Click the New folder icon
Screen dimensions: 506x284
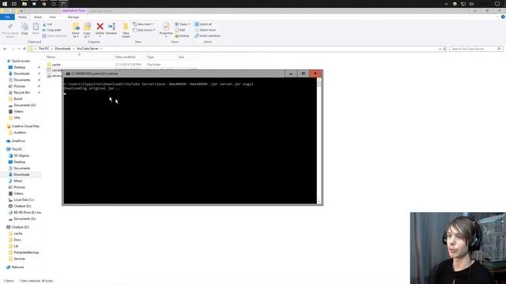tap(126, 27)
